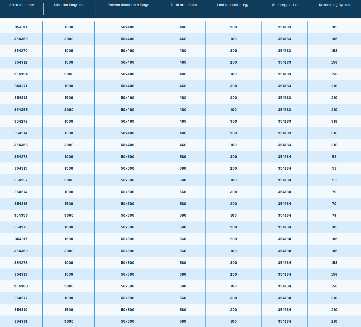Click the Total bredd mm header
Viewport: 361px width, 327px height.
(x=184, y=5)
